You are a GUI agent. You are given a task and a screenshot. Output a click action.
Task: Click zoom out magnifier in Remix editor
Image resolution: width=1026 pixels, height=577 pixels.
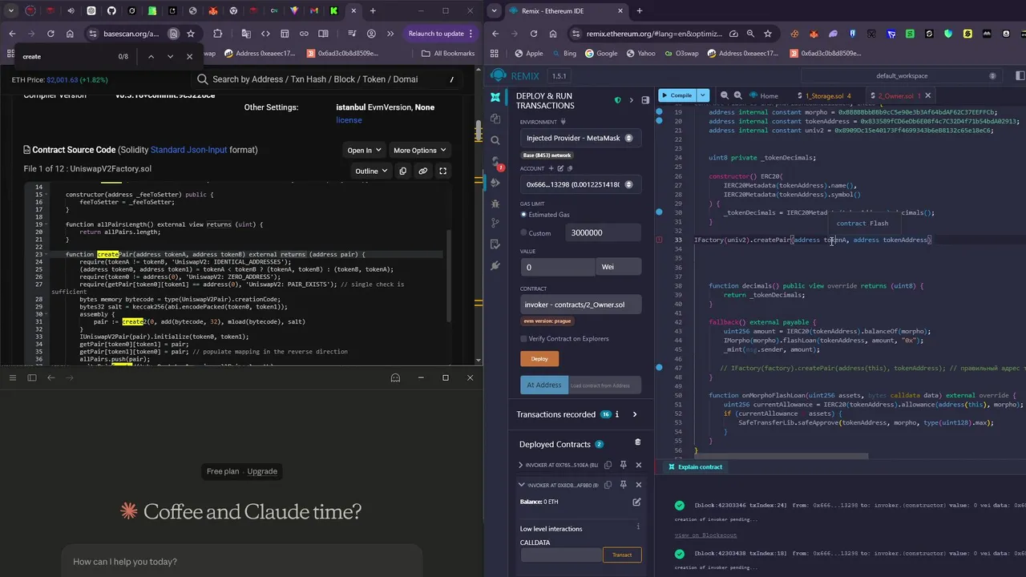[725, 95]
